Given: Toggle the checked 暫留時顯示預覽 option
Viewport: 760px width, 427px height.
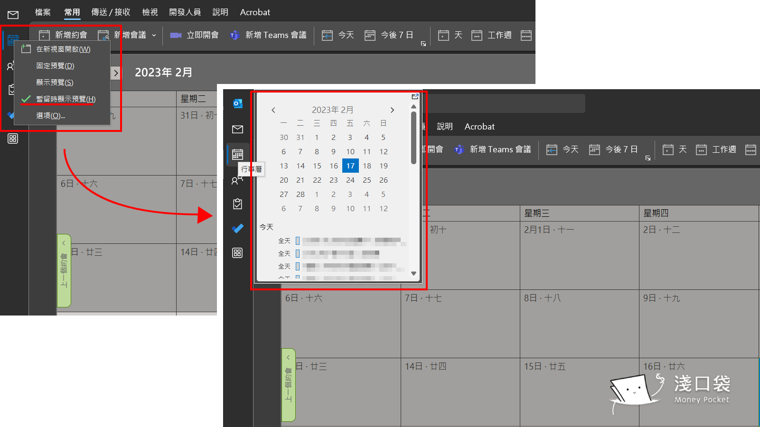Looking at the screenshot, I should pos(66,99).
